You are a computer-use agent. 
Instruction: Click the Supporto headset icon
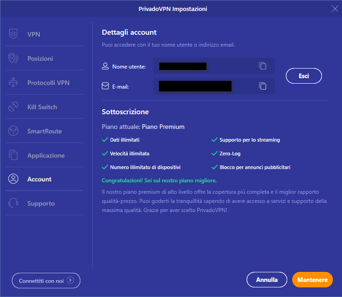[x=13, y=203]
